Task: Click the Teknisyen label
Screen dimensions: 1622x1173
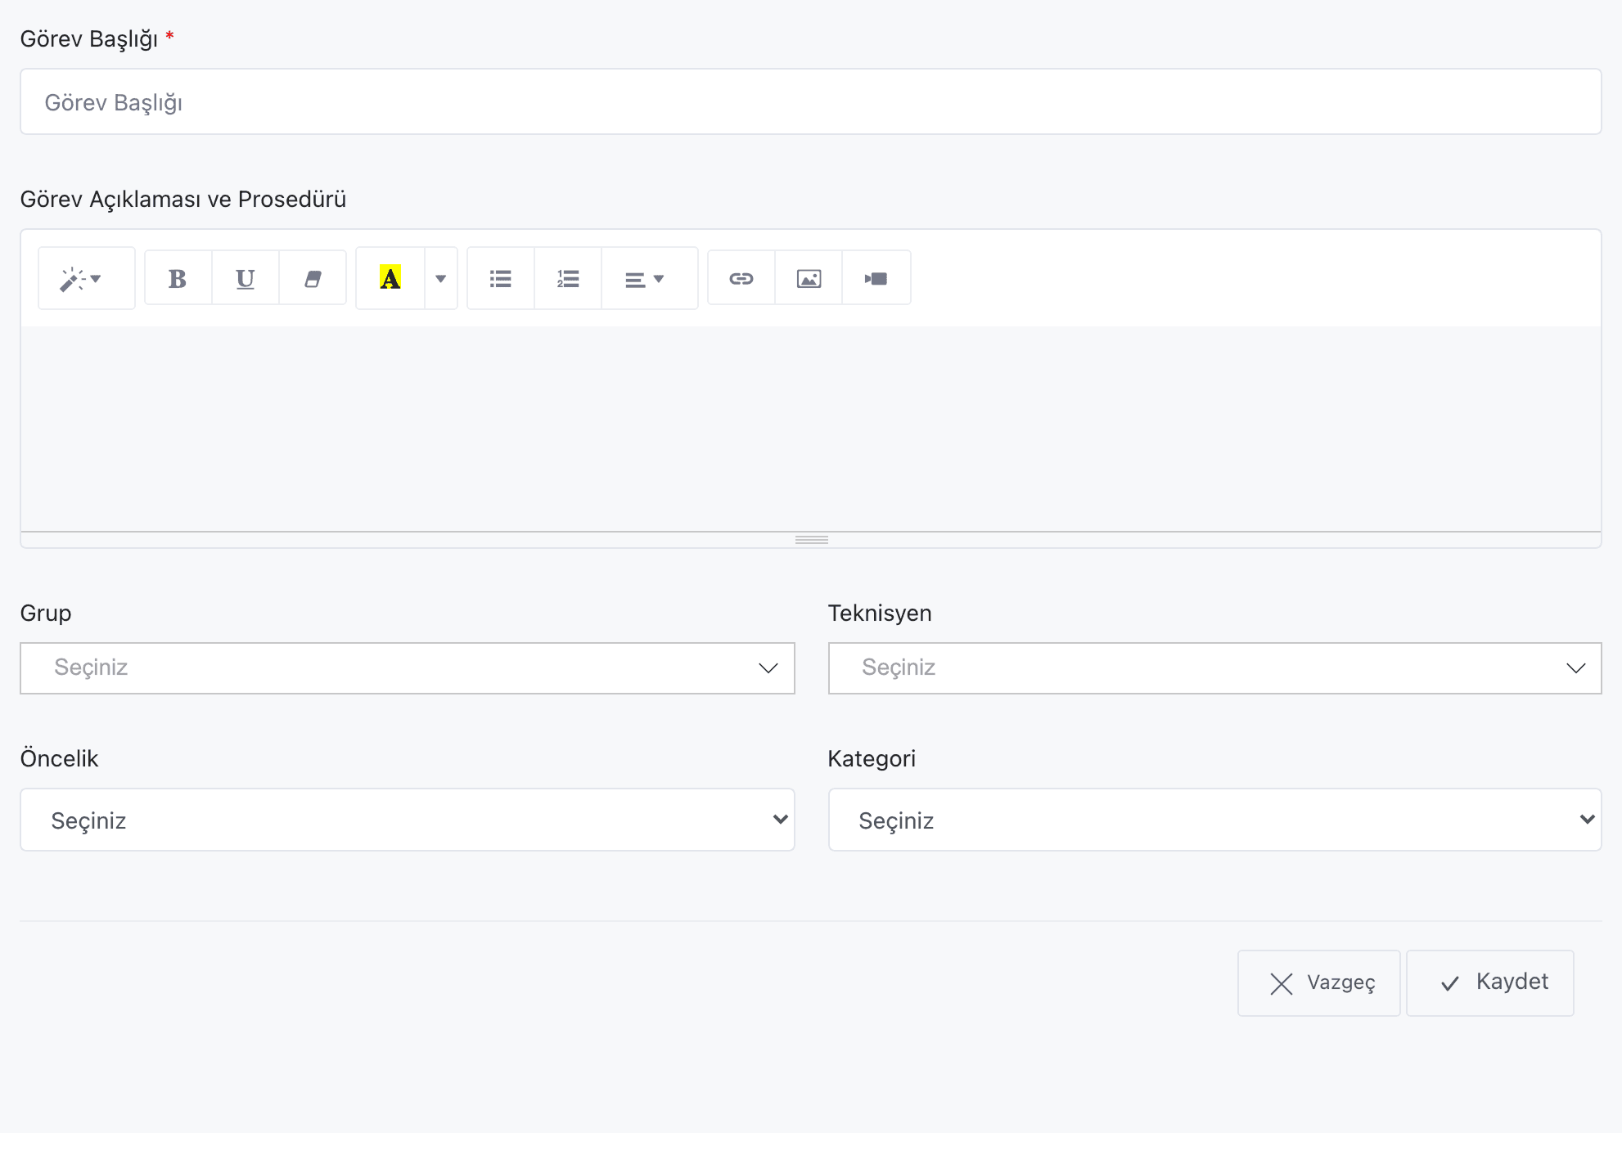Action: point(880,613)
